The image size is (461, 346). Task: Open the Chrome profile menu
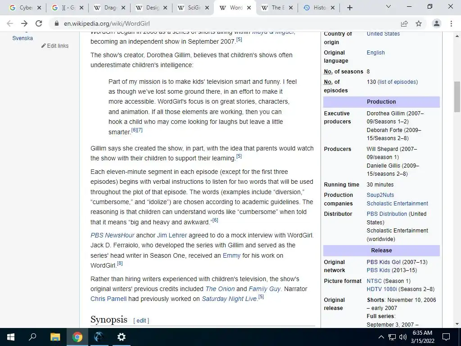437,23
